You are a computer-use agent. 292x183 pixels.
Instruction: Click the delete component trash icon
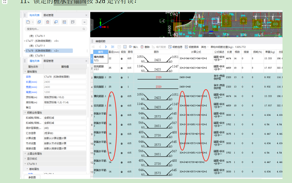(x=48, y=22)
